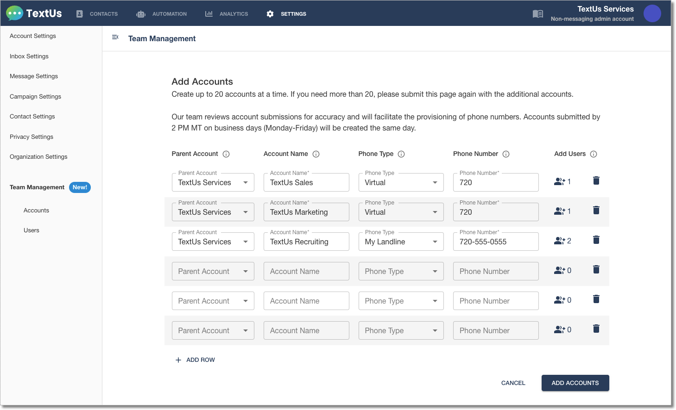Open Parent Account dropdown for TextUs Sales
Image resolution: width=676 pixels, height=410 pixels.
coord(213,182)
